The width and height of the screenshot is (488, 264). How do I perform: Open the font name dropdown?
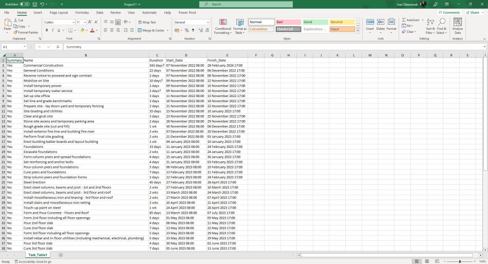[73, 23]
